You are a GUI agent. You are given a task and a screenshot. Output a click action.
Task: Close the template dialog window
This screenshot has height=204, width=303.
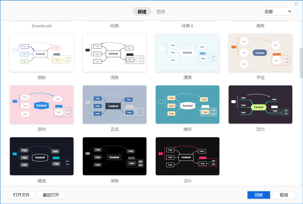296,4
